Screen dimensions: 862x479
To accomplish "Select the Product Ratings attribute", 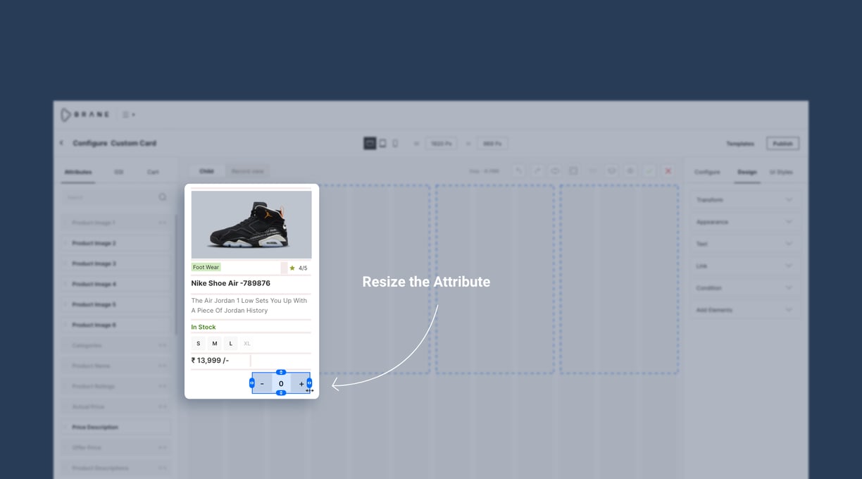I will tap(115, 386).
